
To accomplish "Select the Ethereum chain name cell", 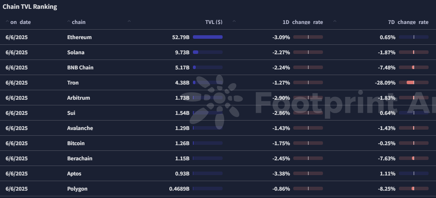I will point(79,37).
